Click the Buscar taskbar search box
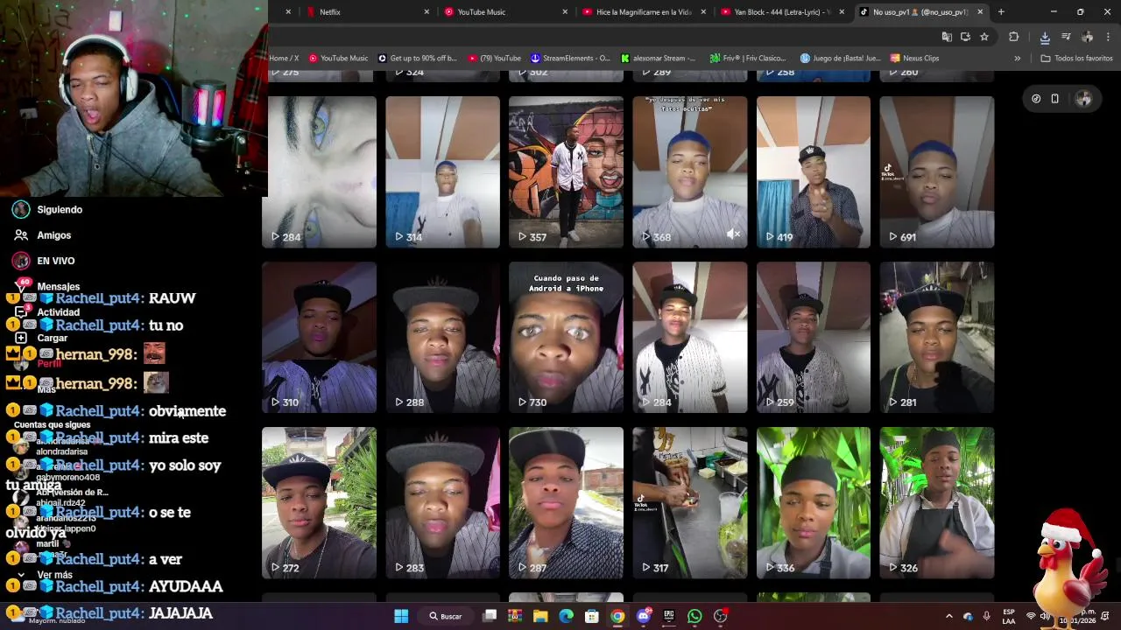 click(446, 616)
